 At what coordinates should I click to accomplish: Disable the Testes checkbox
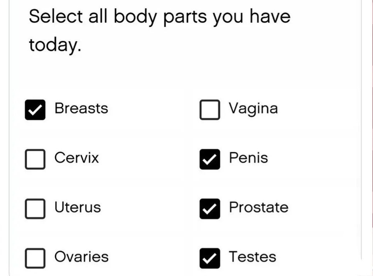[x=210, y=258]
